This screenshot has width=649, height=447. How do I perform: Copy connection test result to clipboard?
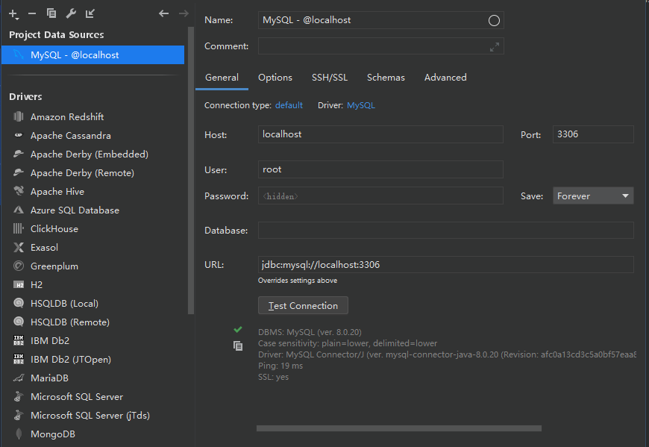tap(238, 346)
